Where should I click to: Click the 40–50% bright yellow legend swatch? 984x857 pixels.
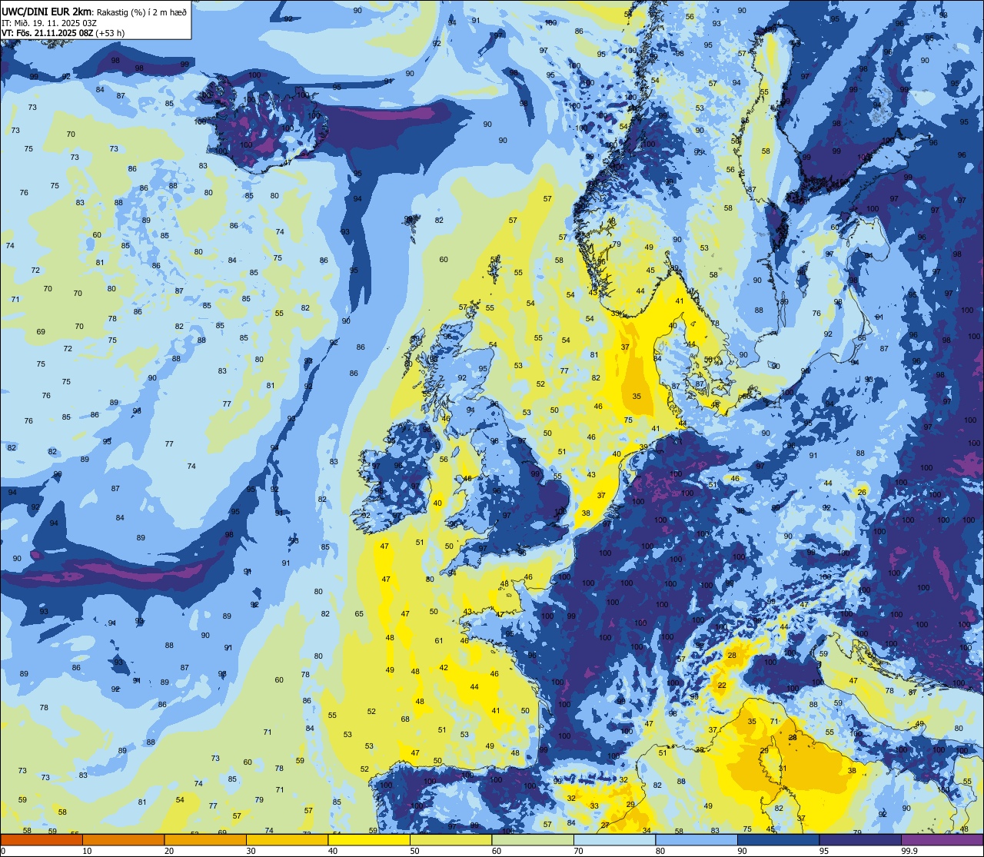point(369,839)
